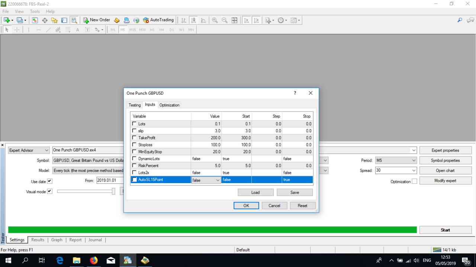
Task: Tick the MinEquityStop variable checkbox
Action: point(134,152)
